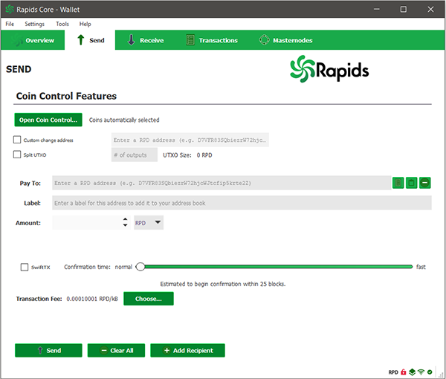Open the RPD unit dropdown
The height and width of the screenshot is (379, 446).
[149, 223]
